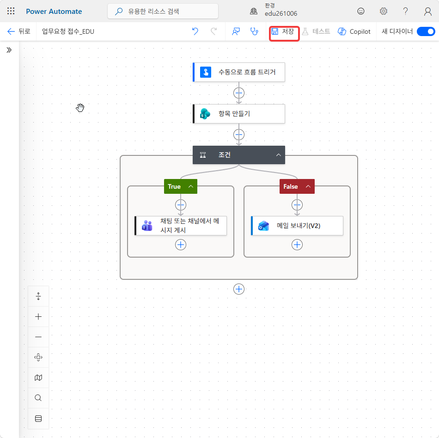Add a step below the condition block
439x438 pixels.
tap(239, 289)
